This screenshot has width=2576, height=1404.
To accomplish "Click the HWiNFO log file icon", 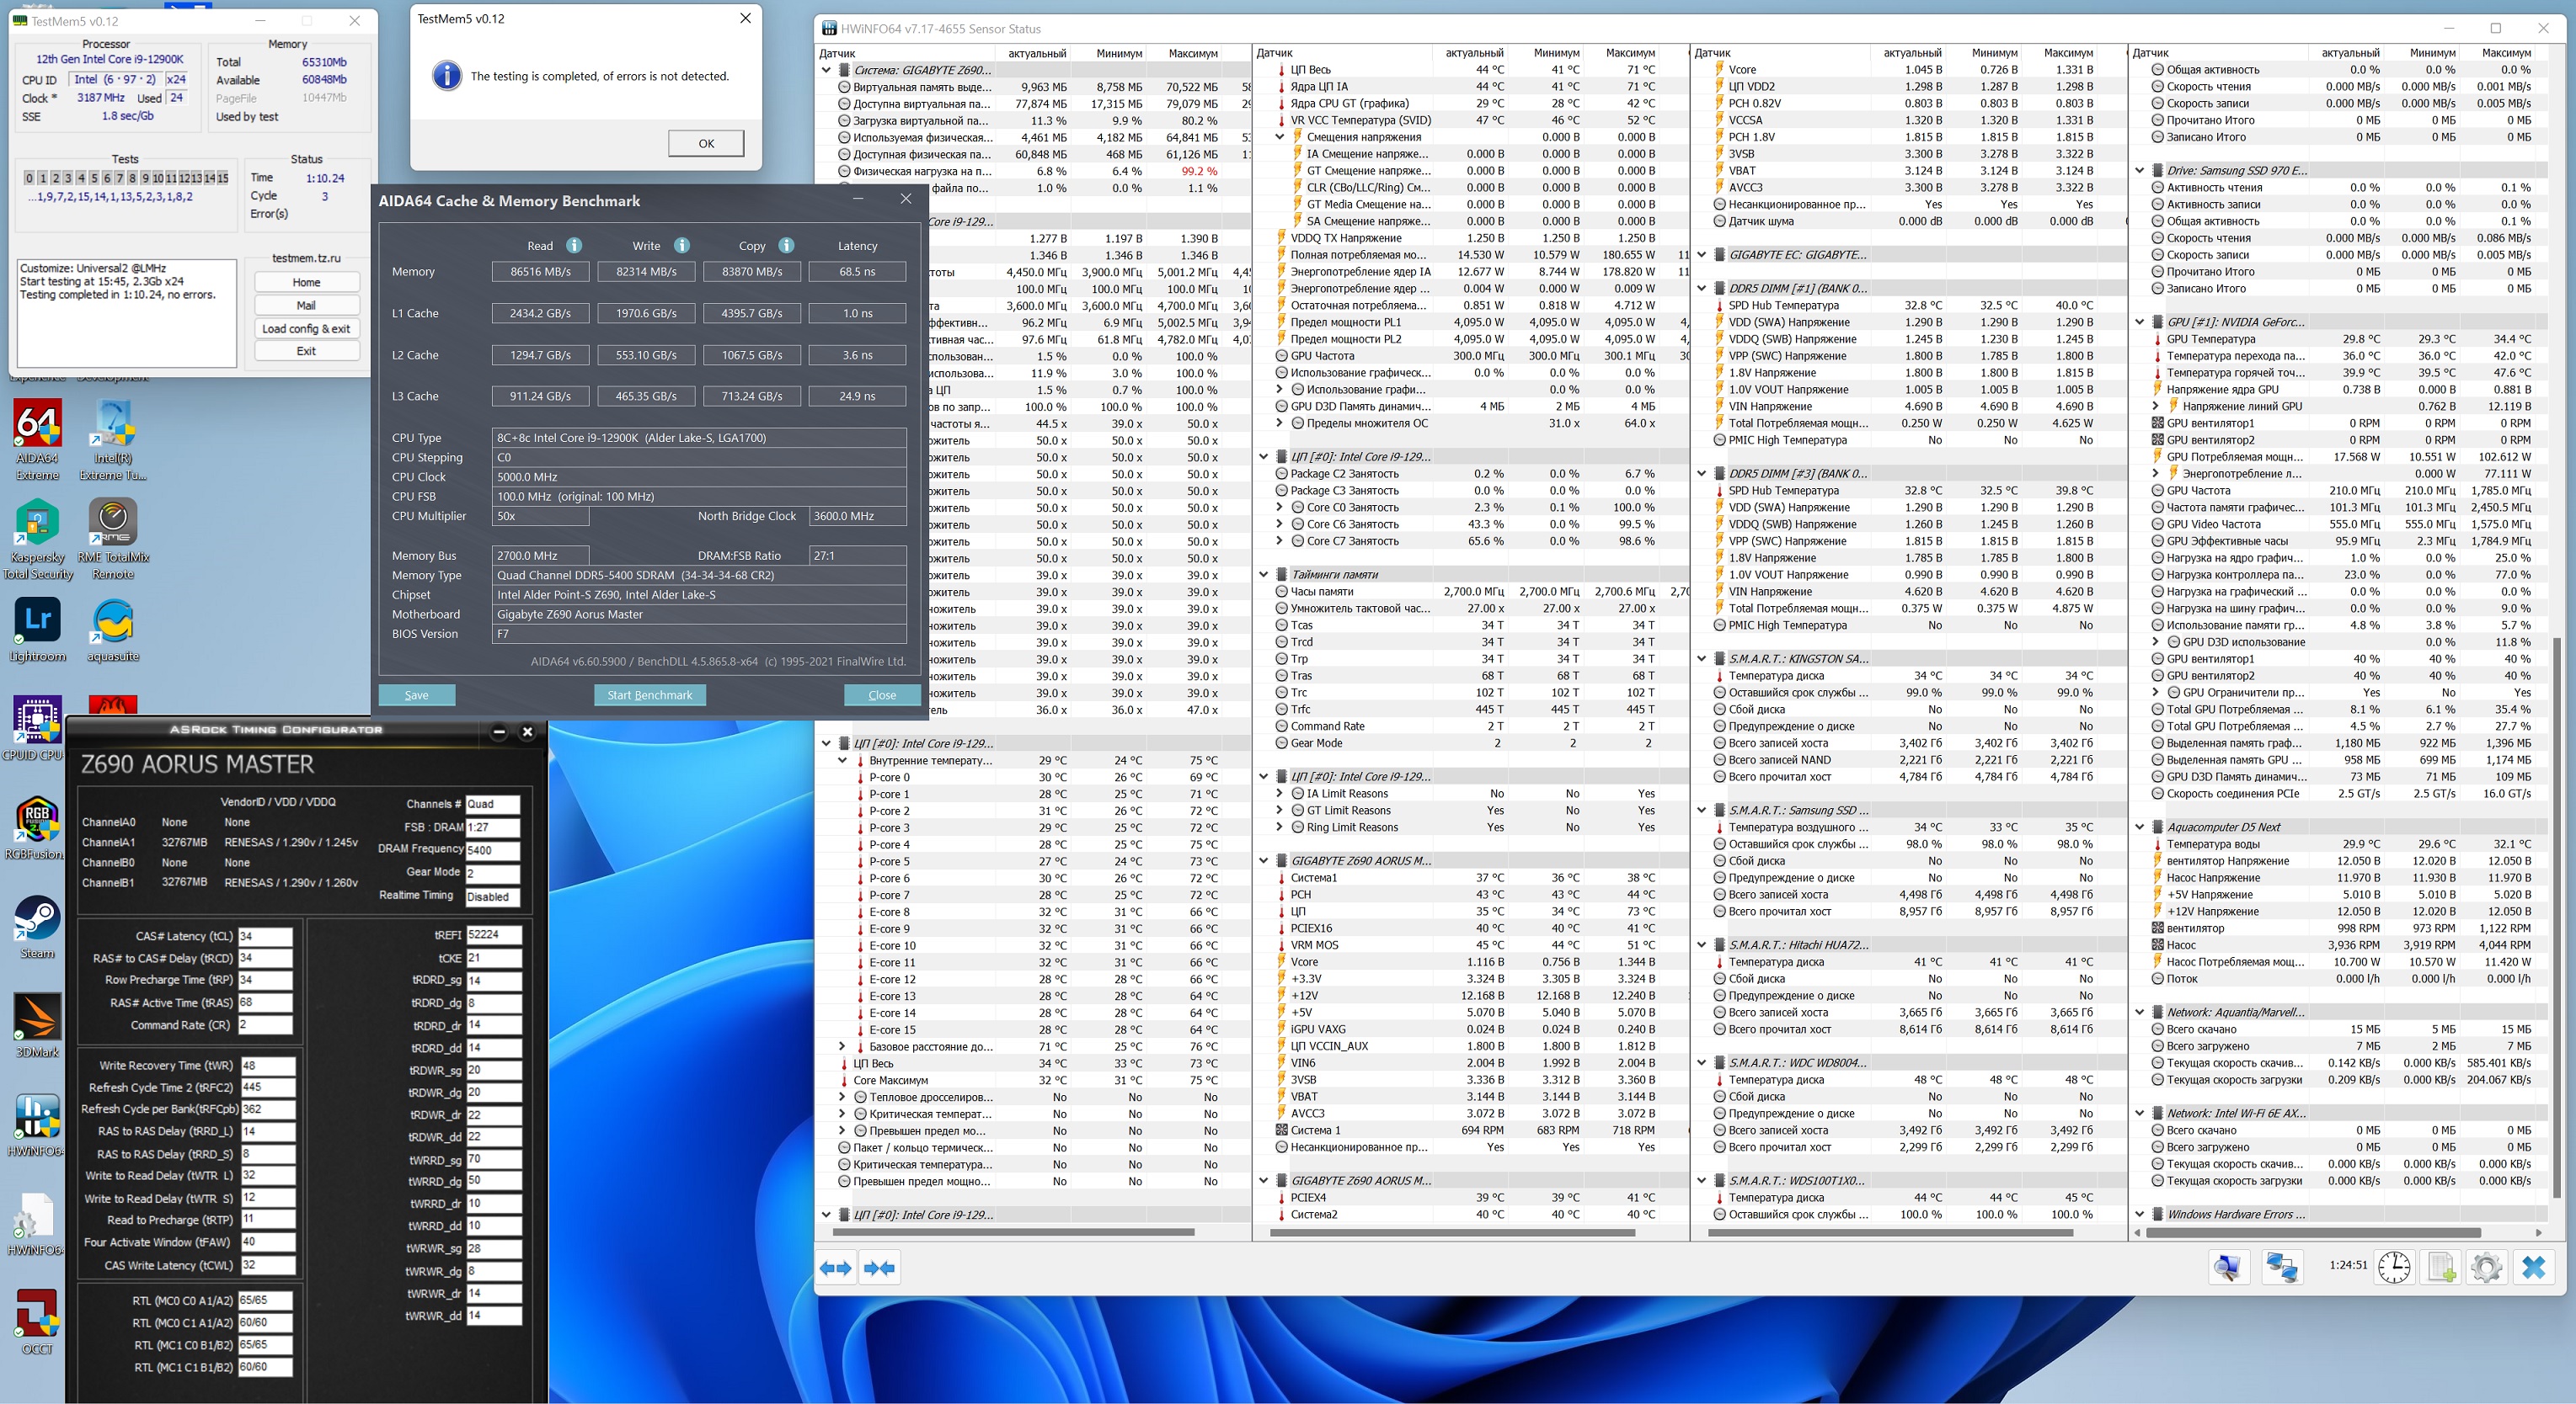I will [x=2440, y=1266].
